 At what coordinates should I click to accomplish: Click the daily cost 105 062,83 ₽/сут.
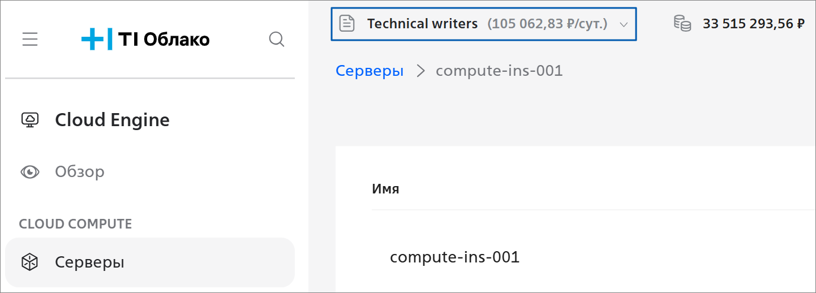point(547,24)
